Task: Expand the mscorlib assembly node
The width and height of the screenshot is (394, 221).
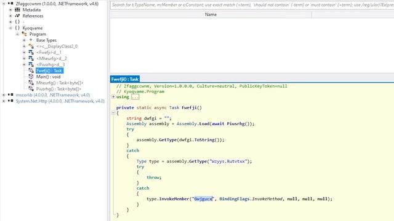Action: (4, 95)
